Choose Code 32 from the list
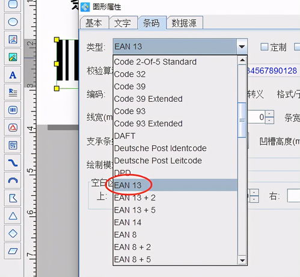The image size is (300, 277). point(176,74)
